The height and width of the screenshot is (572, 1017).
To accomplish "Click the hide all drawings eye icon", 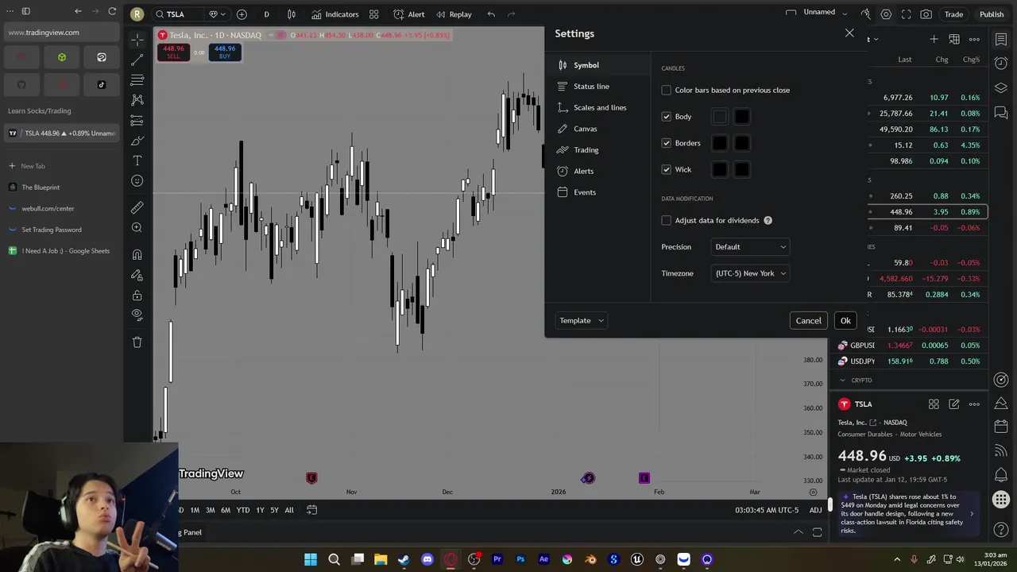I will (x=137, y=315).
